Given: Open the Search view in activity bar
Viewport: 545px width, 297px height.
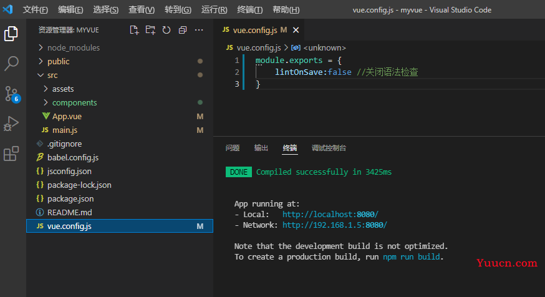Looking at the screenshot, I should coord(11,64).
